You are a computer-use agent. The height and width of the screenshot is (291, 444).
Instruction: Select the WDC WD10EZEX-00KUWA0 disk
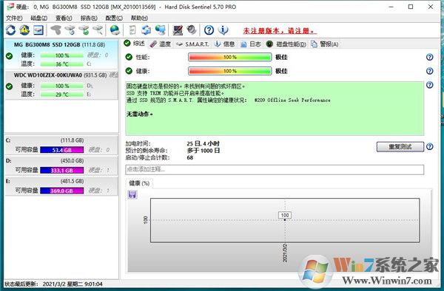(x=61, y=85)
